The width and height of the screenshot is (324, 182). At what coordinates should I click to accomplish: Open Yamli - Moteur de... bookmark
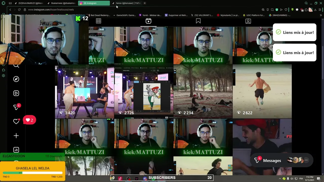pos(150,15)
